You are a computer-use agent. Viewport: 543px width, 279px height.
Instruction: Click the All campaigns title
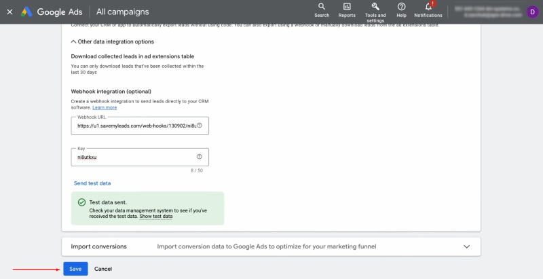point(123,12)
